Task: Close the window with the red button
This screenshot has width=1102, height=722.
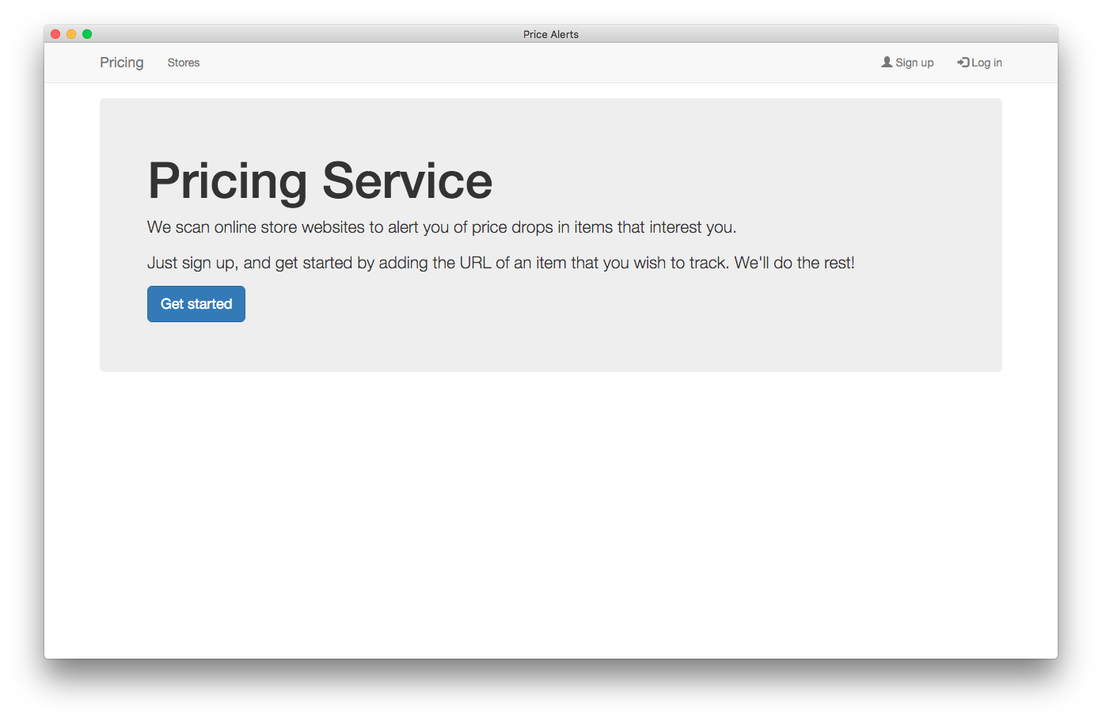Action: click(x=55, y=34)
